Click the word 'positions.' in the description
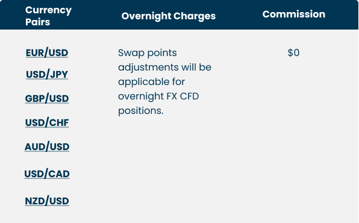Screen dimensions: 359x223 tap(141, 111)
